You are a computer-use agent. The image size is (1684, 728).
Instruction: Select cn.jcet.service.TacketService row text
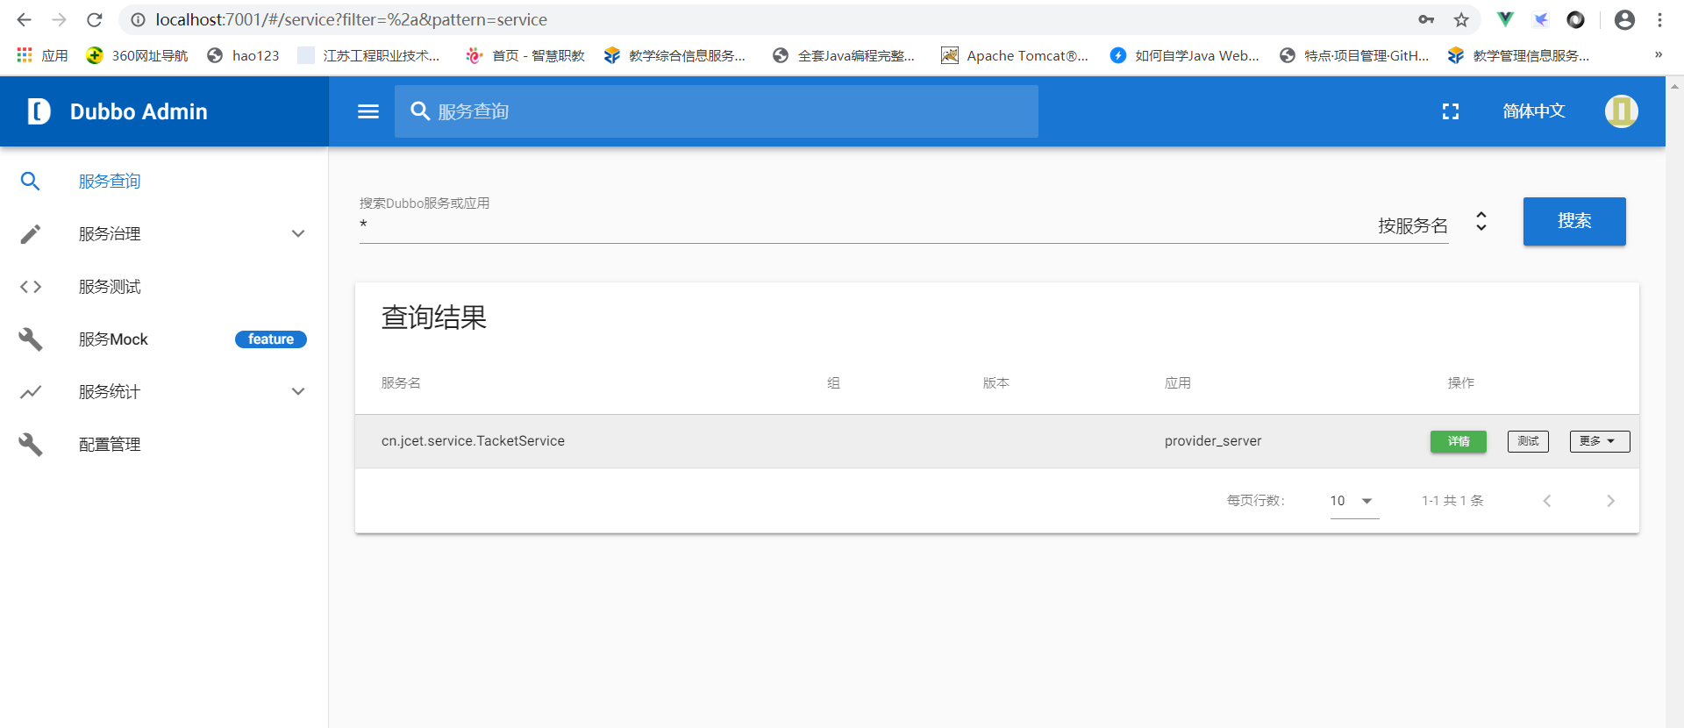coord(473,441)
